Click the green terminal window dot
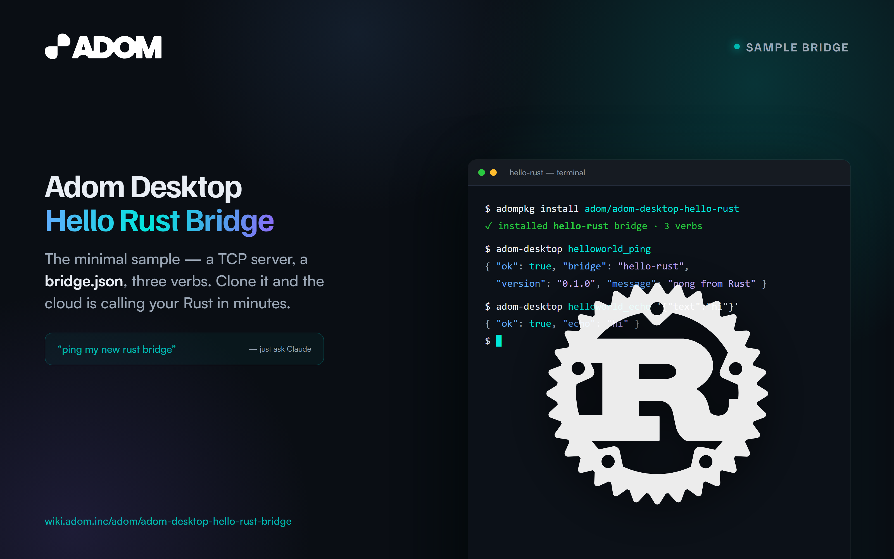894x559 pixels. 481,173
